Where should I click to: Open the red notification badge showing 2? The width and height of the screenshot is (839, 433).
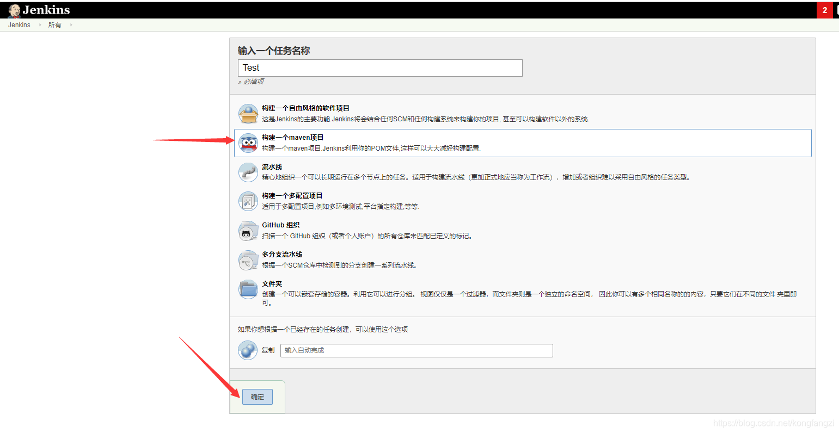824,10
